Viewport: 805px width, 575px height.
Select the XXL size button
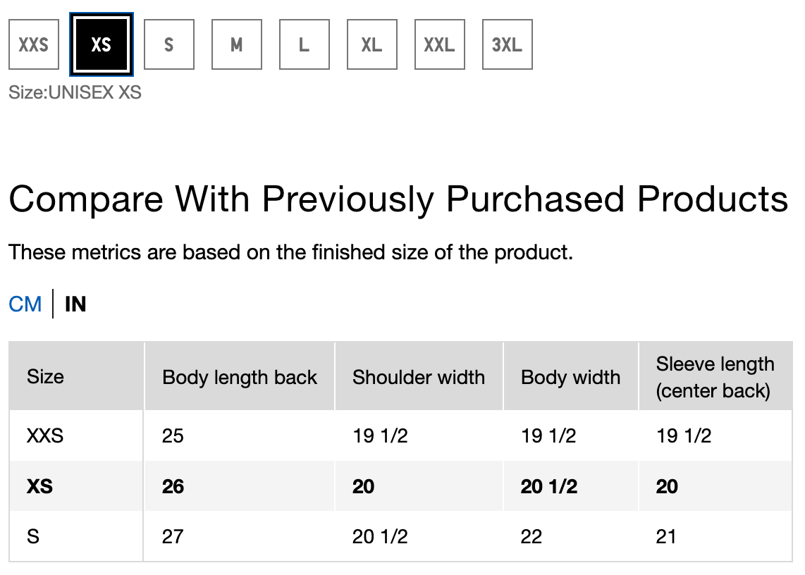(440, 44)
